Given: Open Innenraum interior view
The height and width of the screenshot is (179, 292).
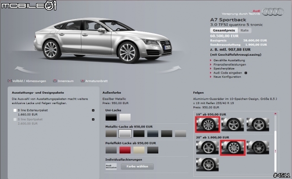Looking at the screenshot, I should click(x=63, y=81).
